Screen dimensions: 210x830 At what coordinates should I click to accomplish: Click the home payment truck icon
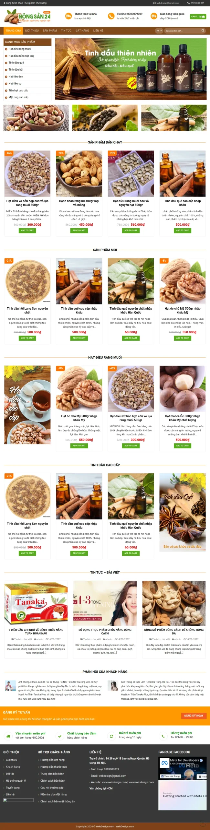point(68,16)
